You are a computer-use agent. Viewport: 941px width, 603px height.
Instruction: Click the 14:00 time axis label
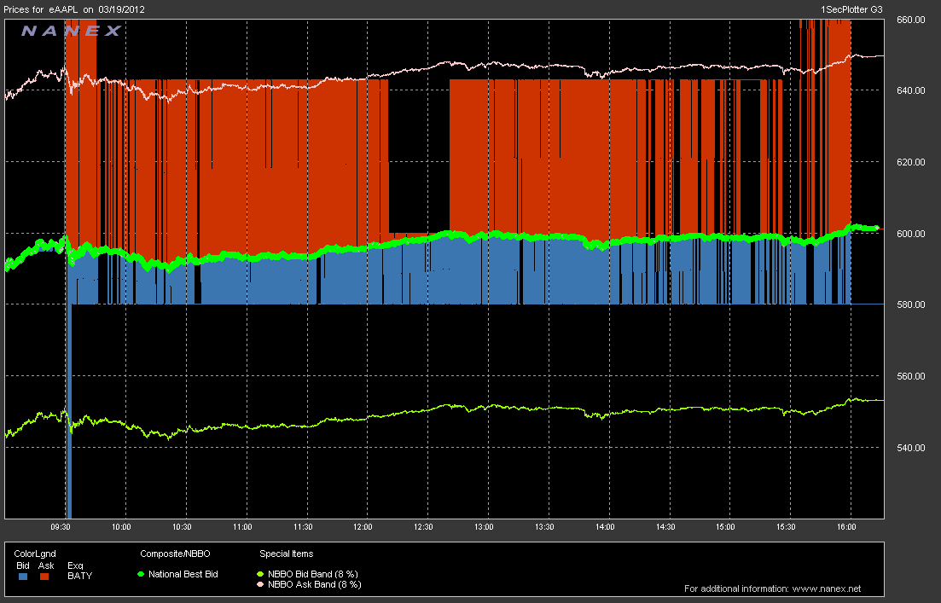click(x=605, y=527)
